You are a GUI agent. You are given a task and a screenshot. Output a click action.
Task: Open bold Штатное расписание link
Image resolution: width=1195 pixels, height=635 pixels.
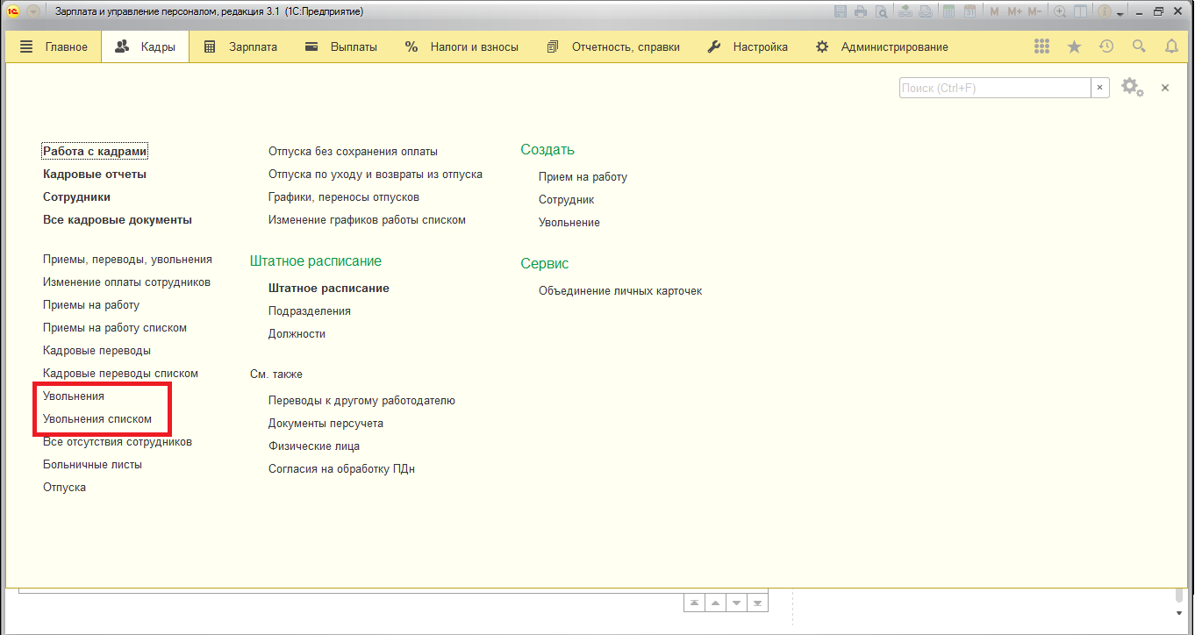tap(329, 288)
